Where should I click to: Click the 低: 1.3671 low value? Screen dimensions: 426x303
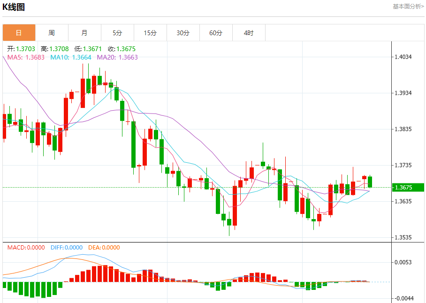click(88, 49)
